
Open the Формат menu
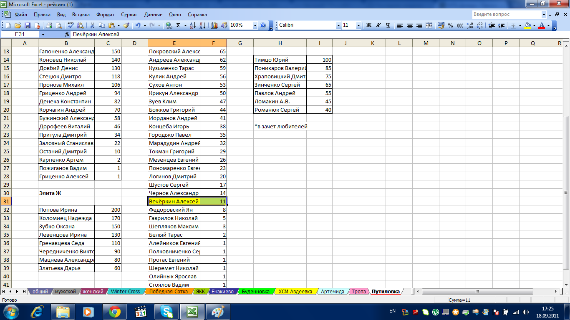(x=106, y=15)
